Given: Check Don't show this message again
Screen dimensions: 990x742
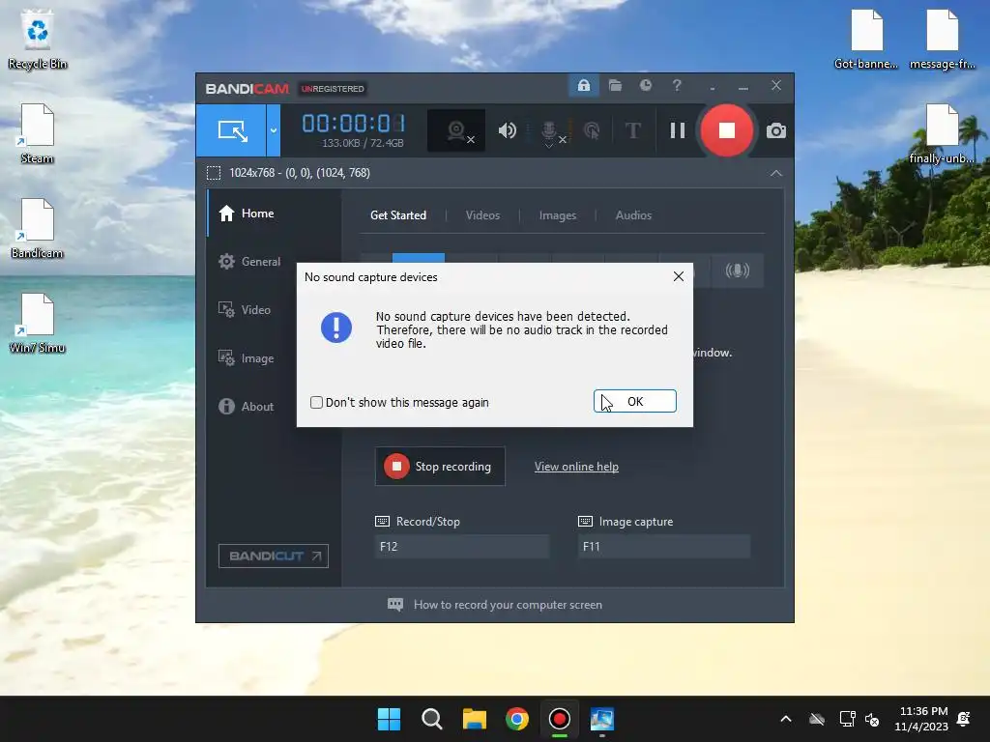Looking at the screenshot, I should (316, 403).
